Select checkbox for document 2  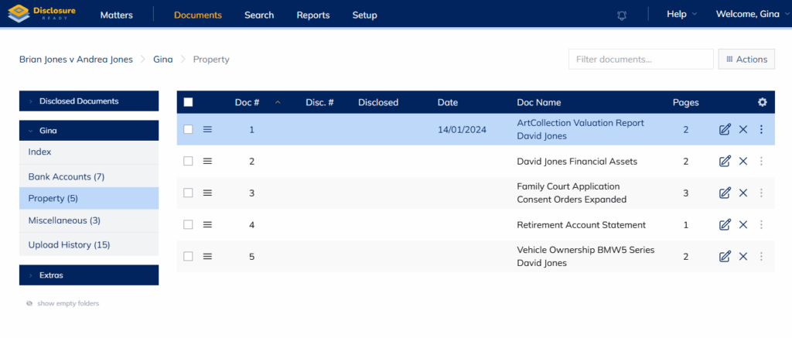coord(189,162)
